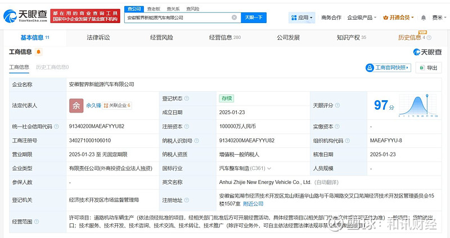Image resolution: width=450 pixels, height=238 pixels.
Task: Clear the search box with X icon
Action: [234, 17]
